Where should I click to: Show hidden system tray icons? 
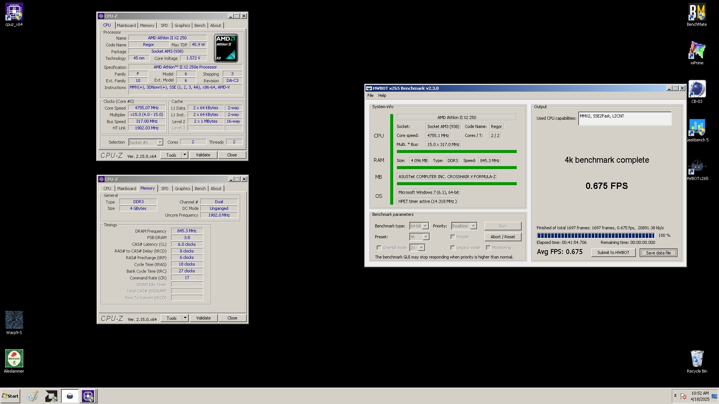tap(675, 396)
